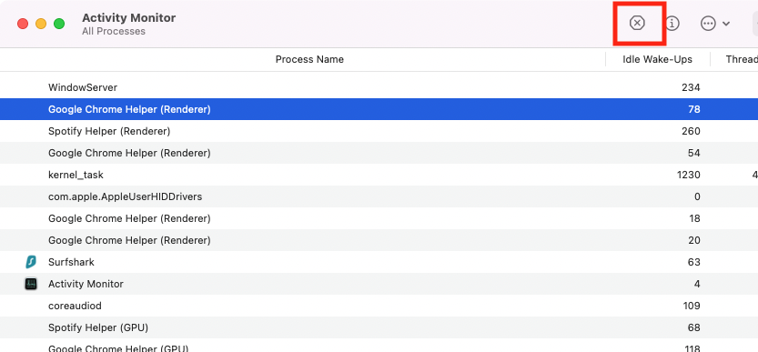This screenshot has width=758, height=352.
Task: Sort by the Process Name column header
Action: (309, 59)
